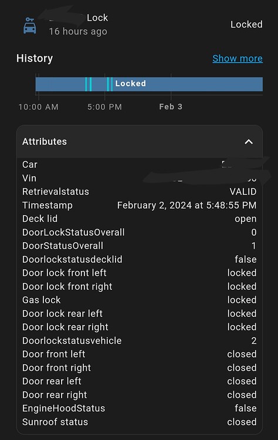Open the Show more history link

[238, 58]
